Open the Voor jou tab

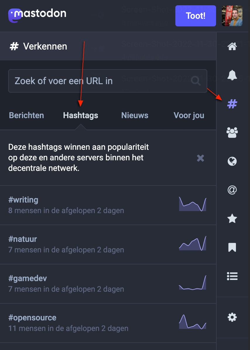pyautogui.click(x=189, y=115)
